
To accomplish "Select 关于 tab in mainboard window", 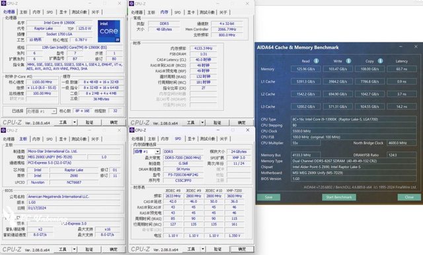I will pyautogui.click(x=95, y=139).
